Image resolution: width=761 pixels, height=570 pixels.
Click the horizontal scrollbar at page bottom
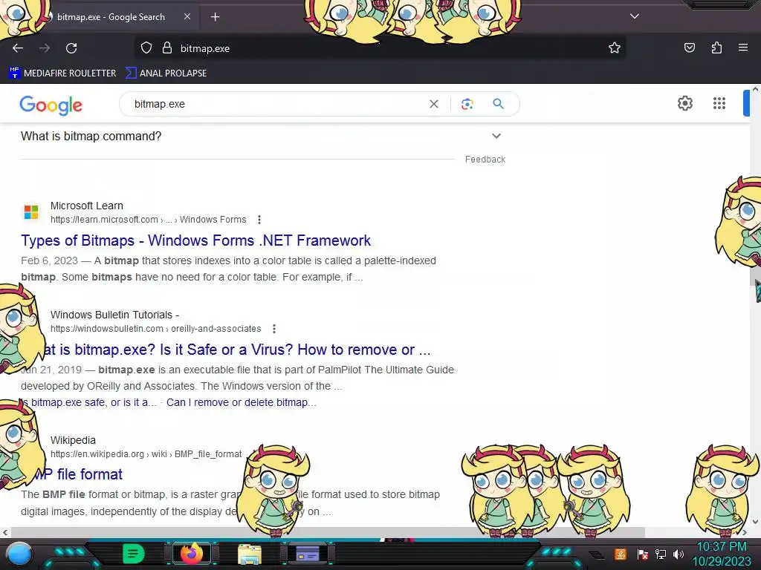(x=328, y=532)
